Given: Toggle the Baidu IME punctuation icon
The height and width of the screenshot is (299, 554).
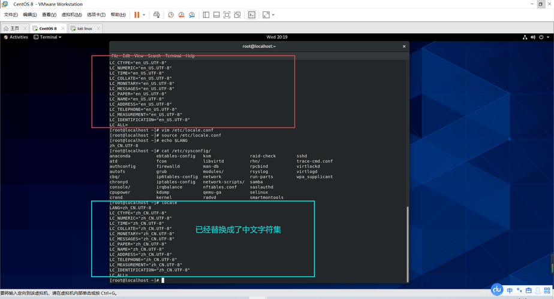Looking at the screenshot, I should click(519, 291).
